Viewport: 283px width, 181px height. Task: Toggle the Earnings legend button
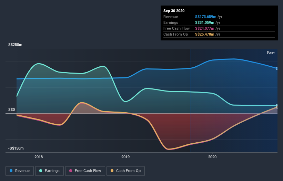tap(49, 171)
